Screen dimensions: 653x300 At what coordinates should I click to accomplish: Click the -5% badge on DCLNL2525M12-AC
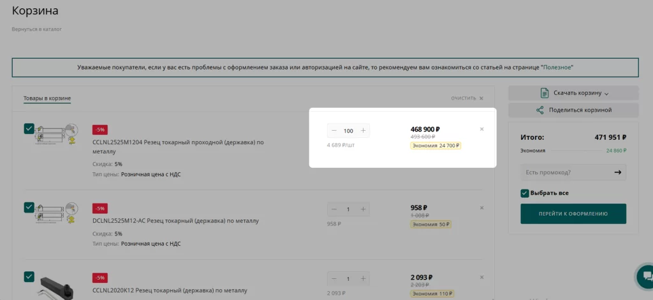(x=100, y=208)
